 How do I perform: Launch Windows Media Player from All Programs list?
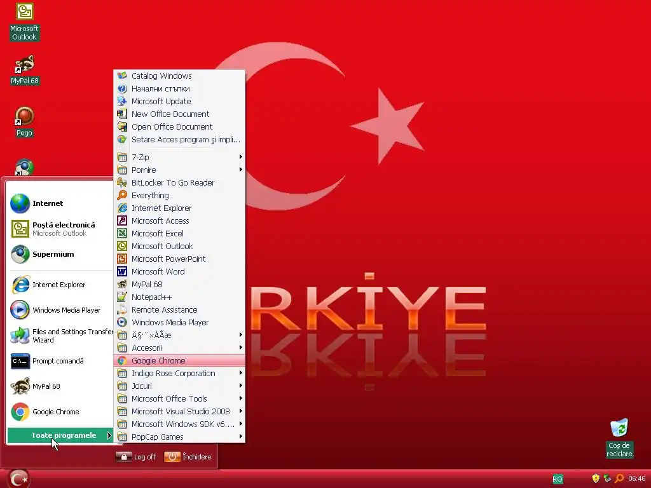179,322
